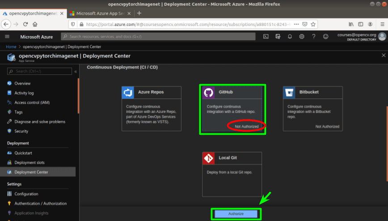This screenshot has height=221, width=388.
Task: Select the opencvpytorchimagenet browser tab
Action: [33, 13]
